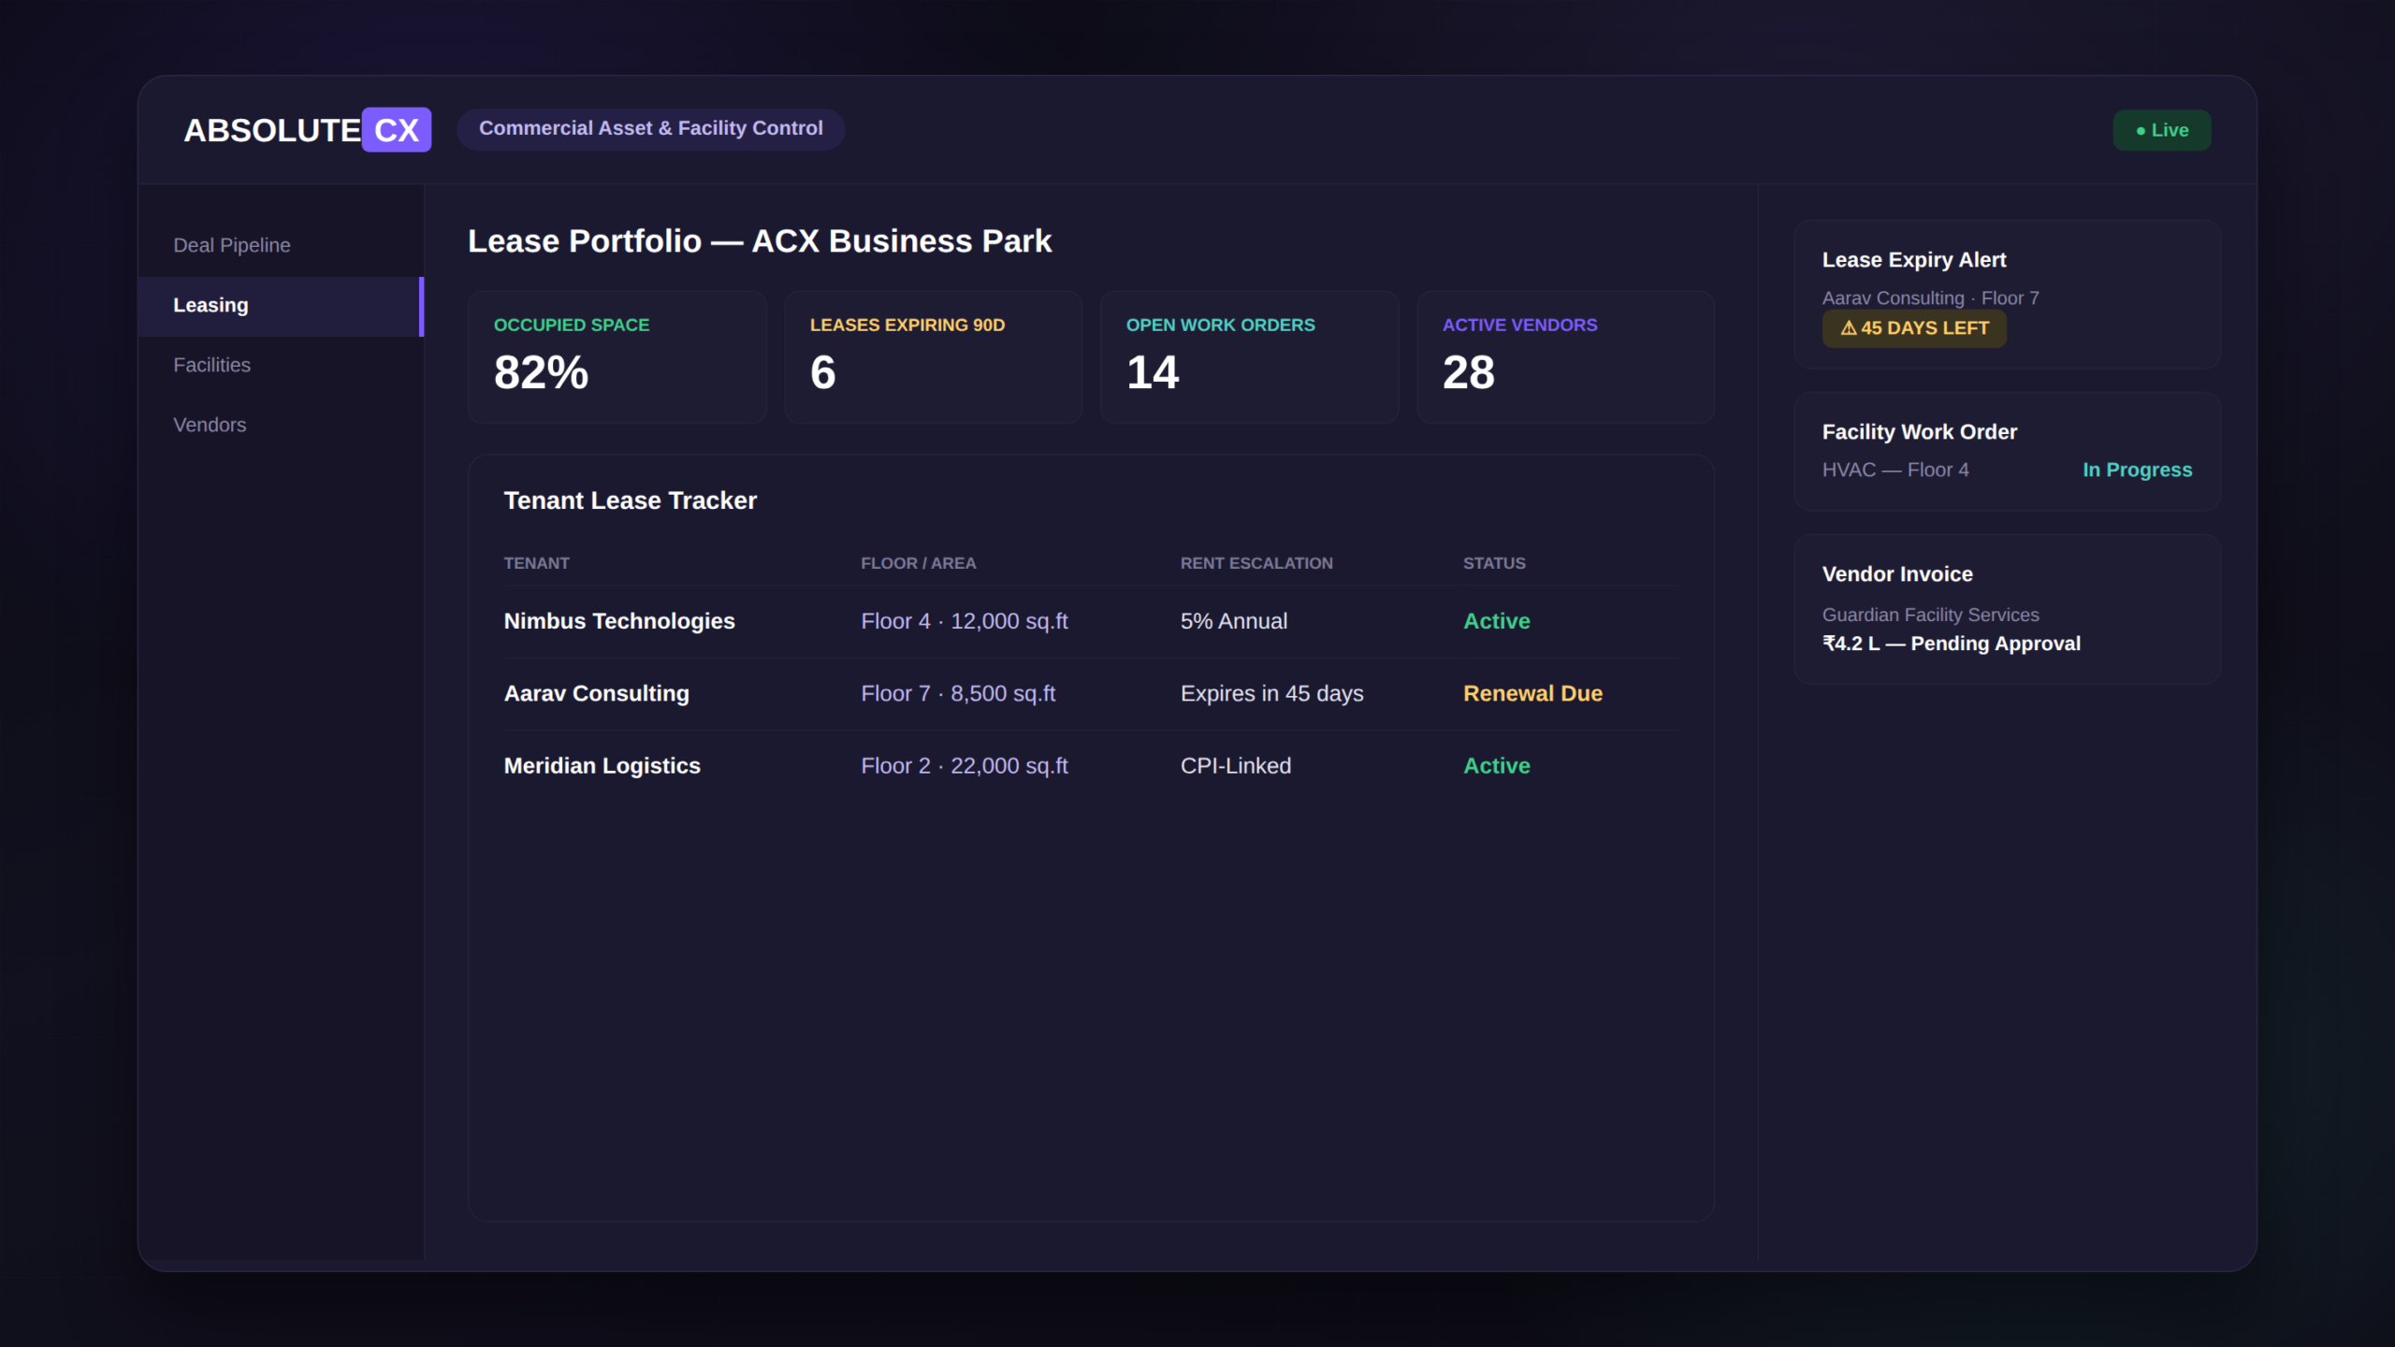Click the FLOOR / AREA column header
The image size is (2395, 1347).
click(x=919, y=563)
